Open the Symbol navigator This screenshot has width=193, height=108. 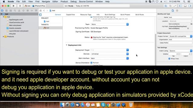(x=11, y=11)
